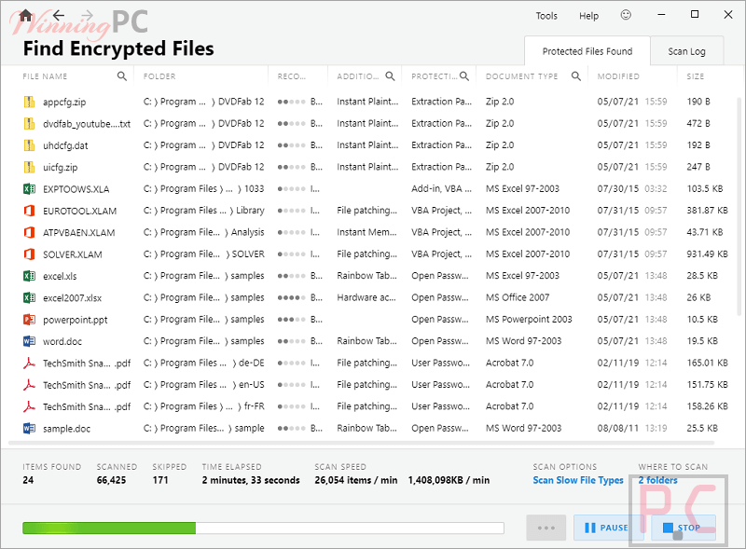This screenshot has height=549, width=746.
Task: Click the 2 minutes, 33 seconds value
Action: pyautogui.click(x=251, y=480)
